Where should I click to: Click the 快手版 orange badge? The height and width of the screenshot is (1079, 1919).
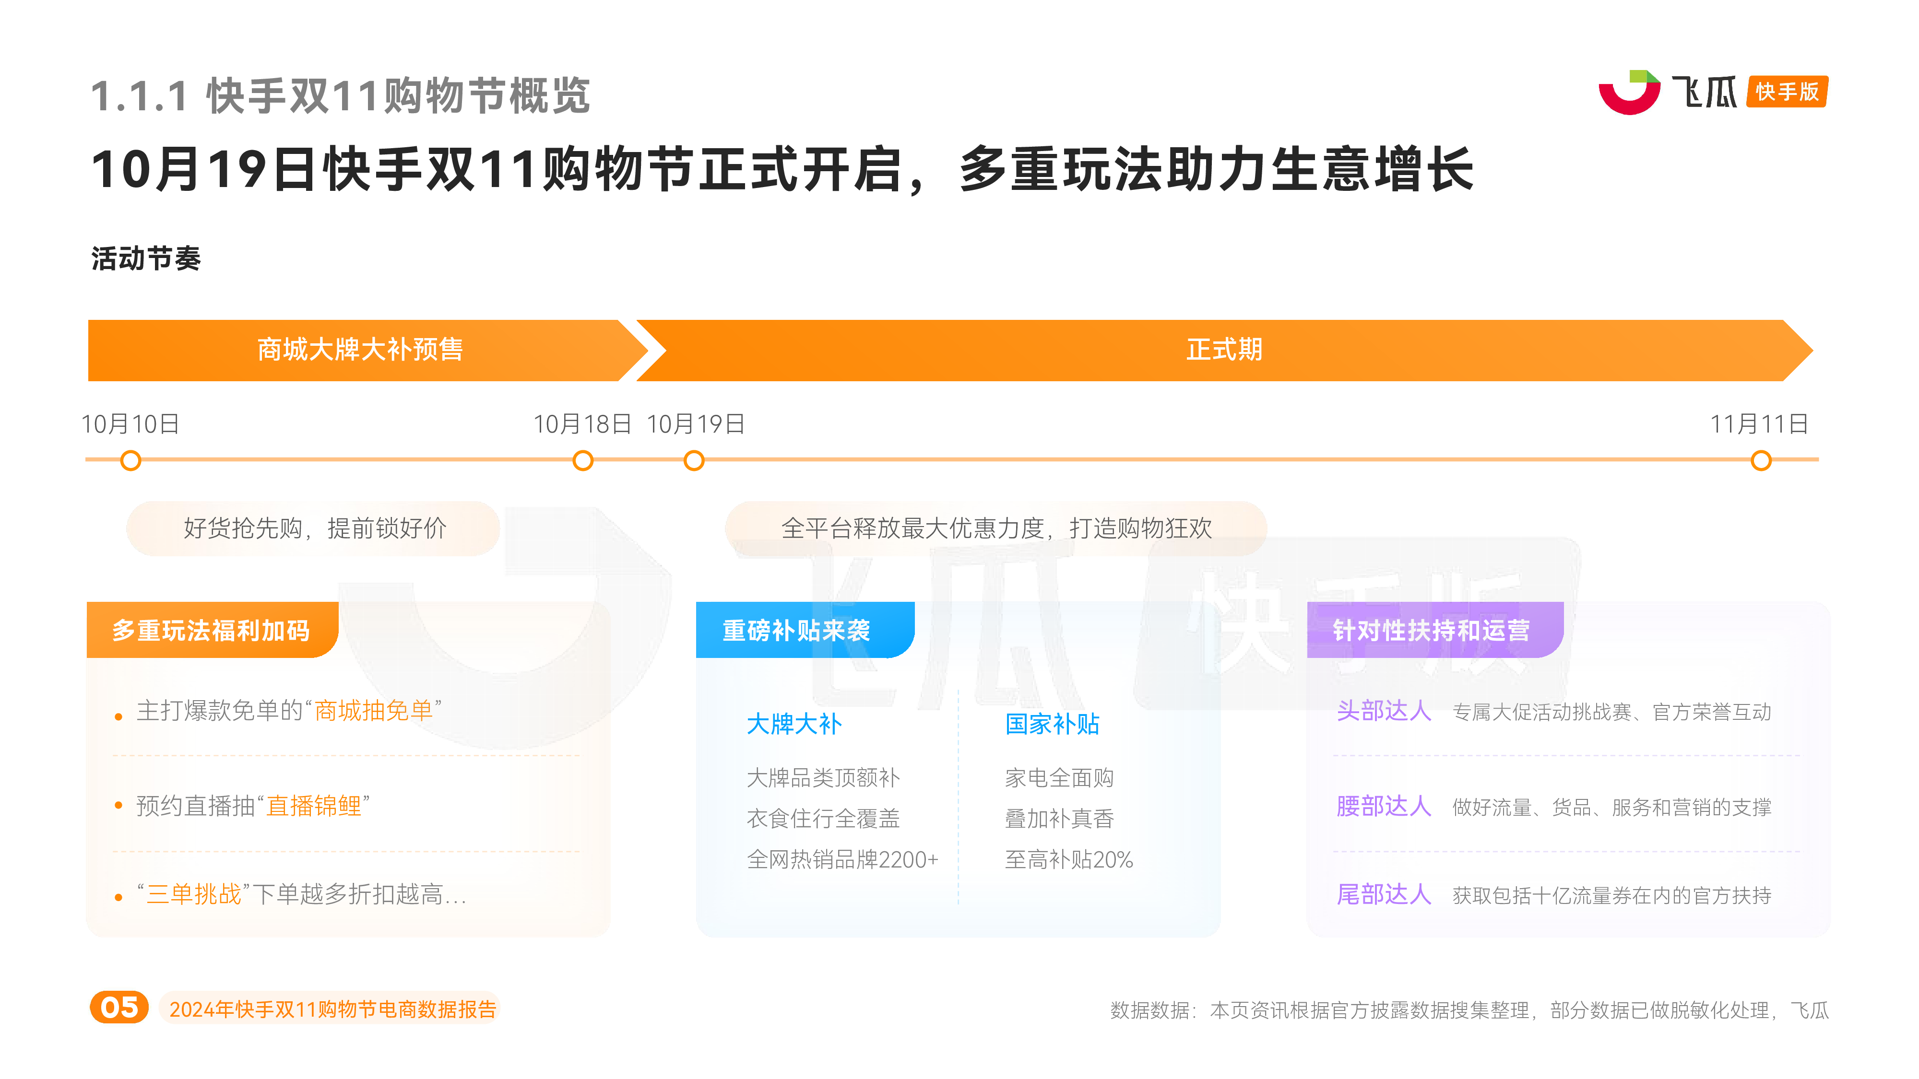(1787, 93)
